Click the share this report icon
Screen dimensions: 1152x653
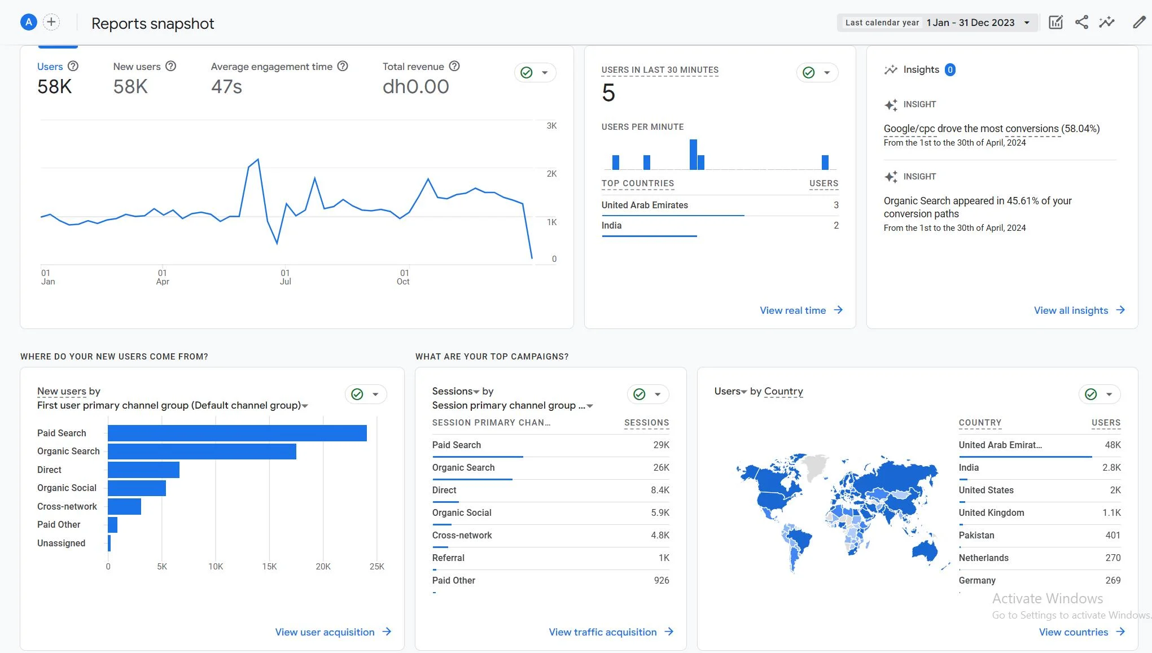(x=1081, y=23)
